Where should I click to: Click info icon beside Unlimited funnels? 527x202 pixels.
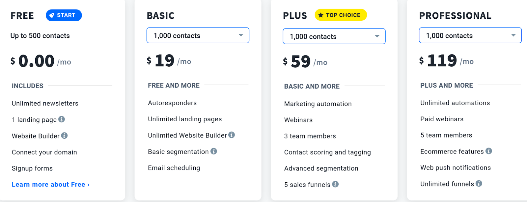point(479,183)
